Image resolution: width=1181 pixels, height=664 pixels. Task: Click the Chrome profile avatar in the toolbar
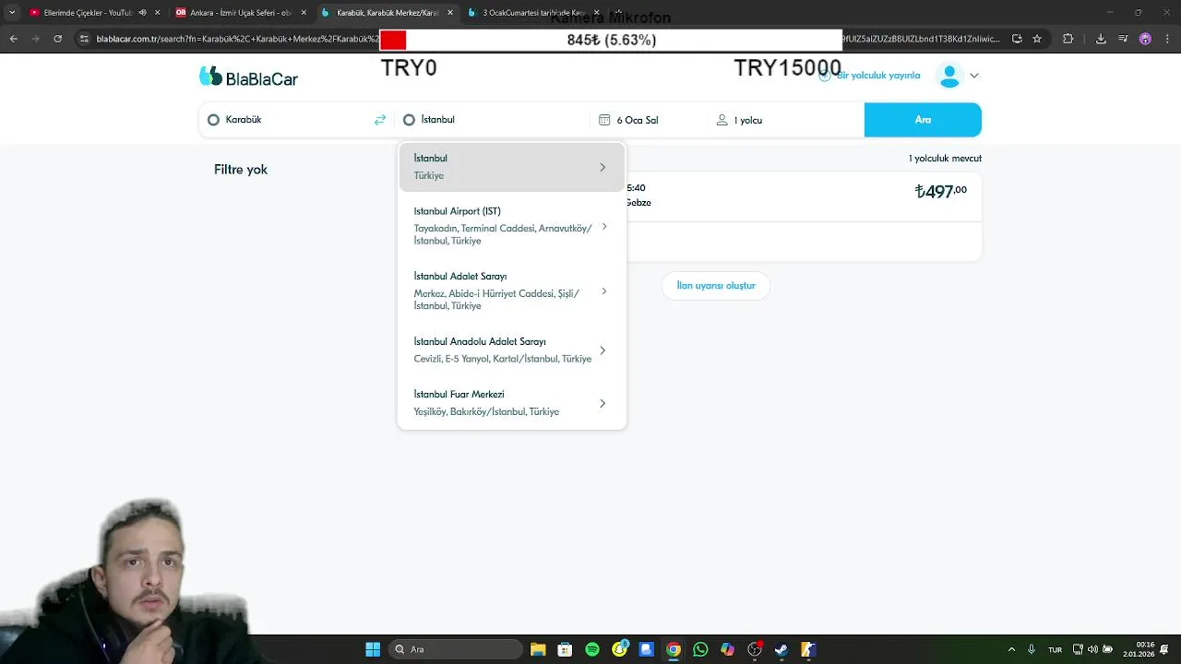point(1145,39)
